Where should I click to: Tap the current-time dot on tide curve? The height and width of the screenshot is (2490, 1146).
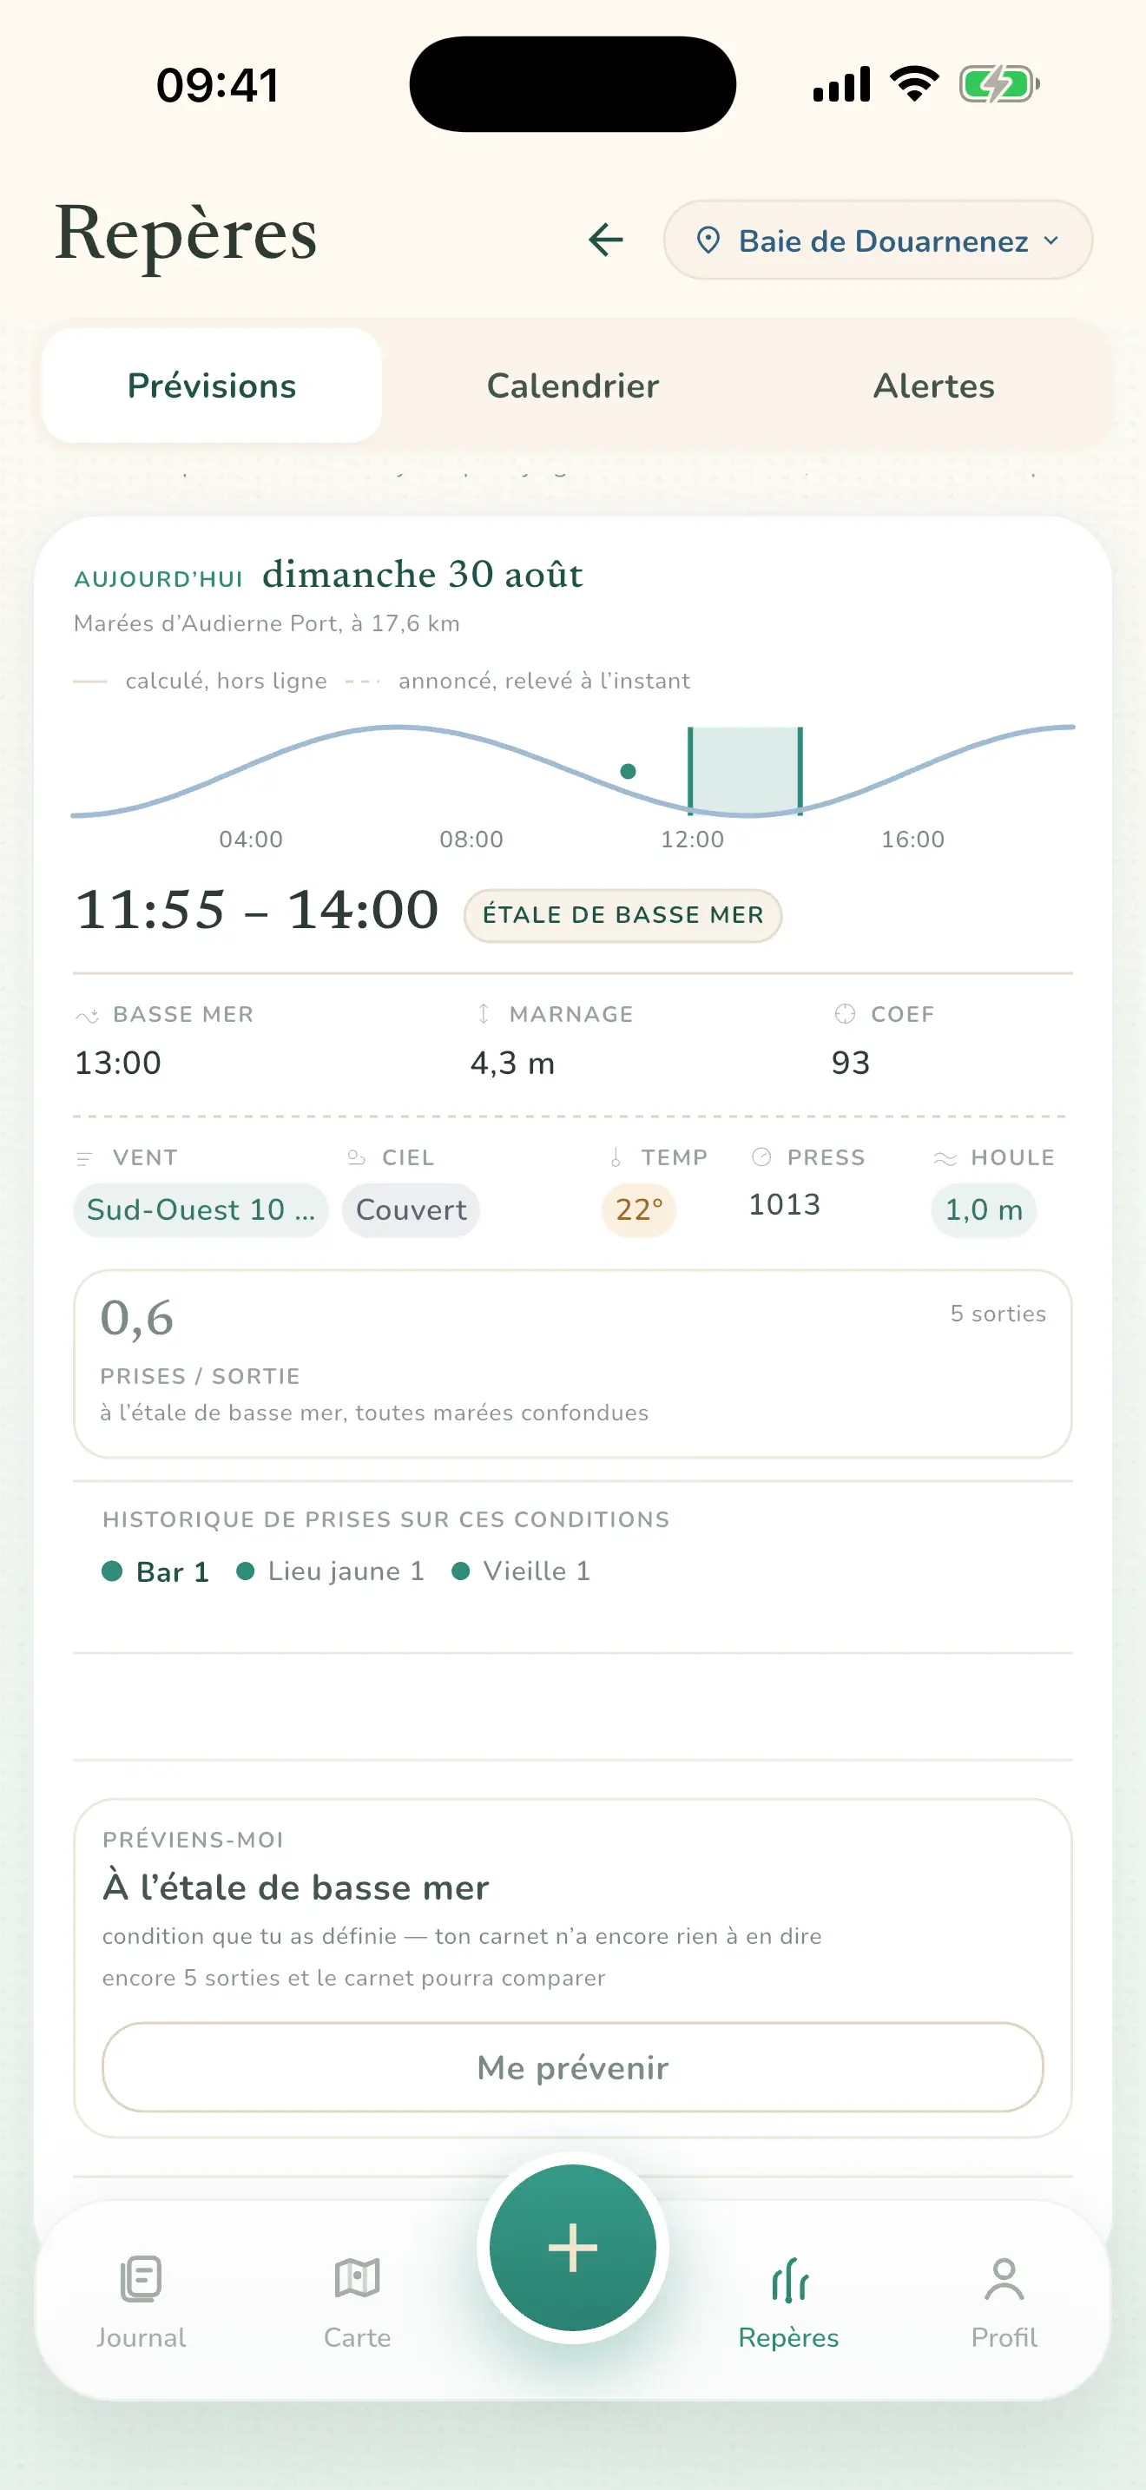pyautogui.click(x=628, y=770)
